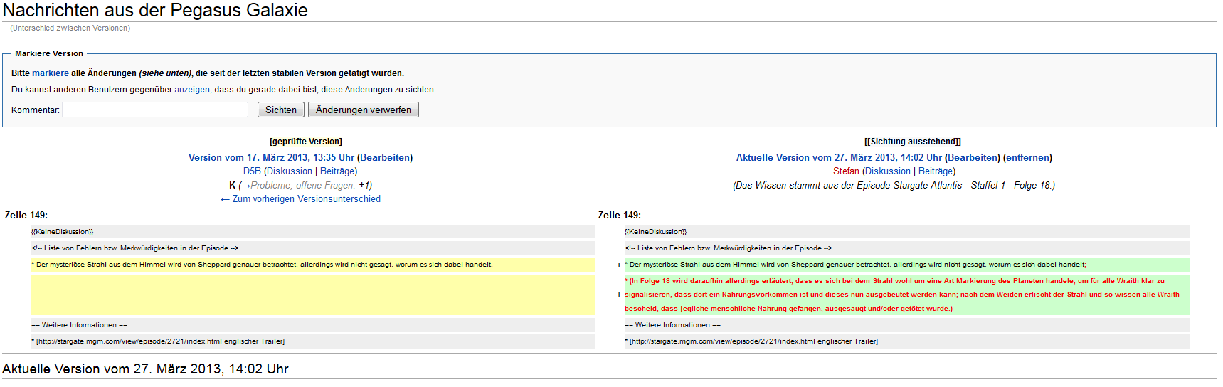
Task: Click Bearbeiten for the 17. März version
Action: point(385,158)
